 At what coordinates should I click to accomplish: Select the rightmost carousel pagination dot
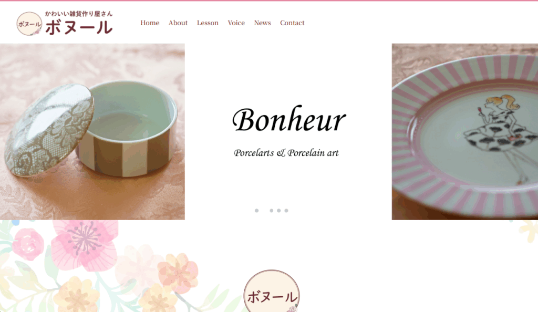286,211
